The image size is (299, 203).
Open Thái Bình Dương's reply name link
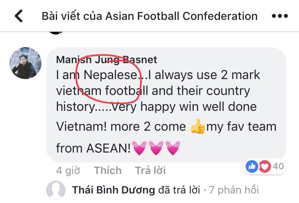(x=113, y=190)
